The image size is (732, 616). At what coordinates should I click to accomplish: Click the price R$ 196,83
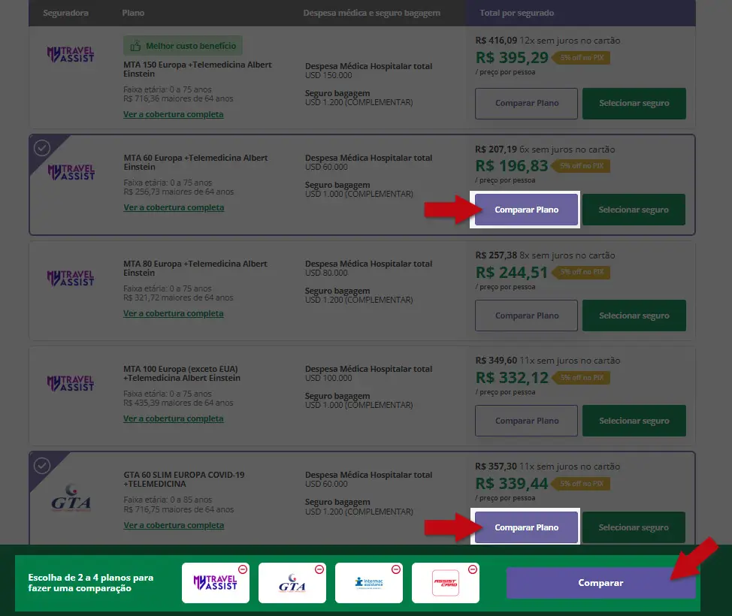tap(512, 166)
